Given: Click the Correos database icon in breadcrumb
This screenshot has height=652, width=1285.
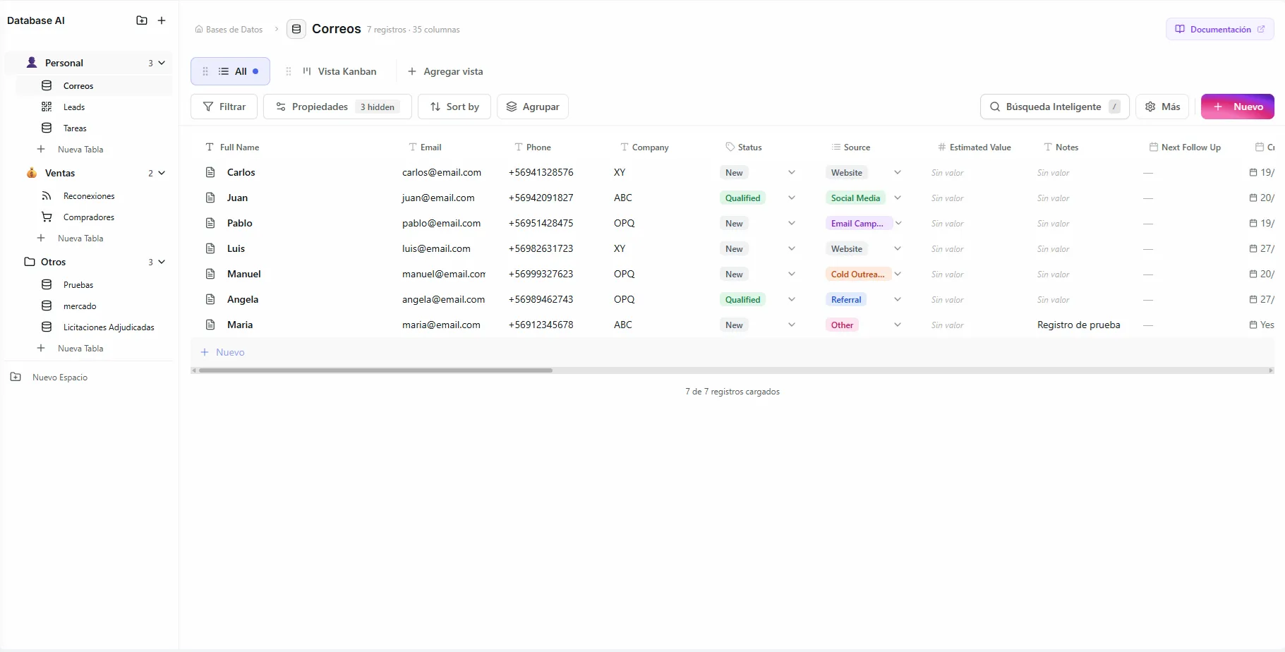Looking at the screenshot, I should [x=296, y=29].
